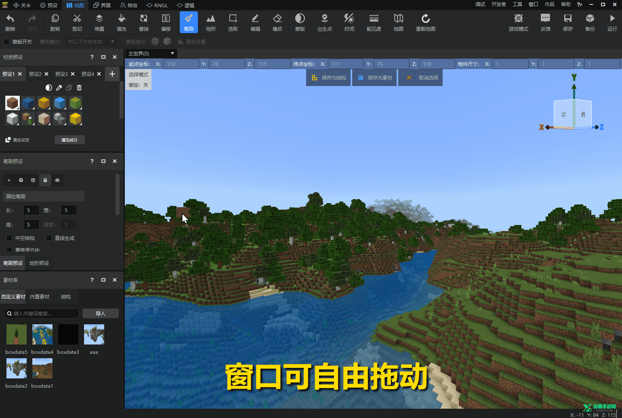Open the 对以下方块生效 mask mode dropdown
This screenshot has width=622, height=418.
[x=91, y=41]
